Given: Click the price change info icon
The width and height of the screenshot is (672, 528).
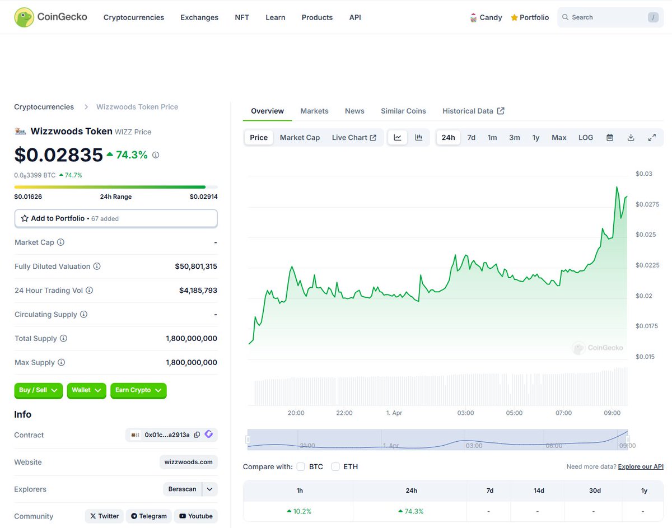Looking at the screenshot, I should [x=156, y=155].
